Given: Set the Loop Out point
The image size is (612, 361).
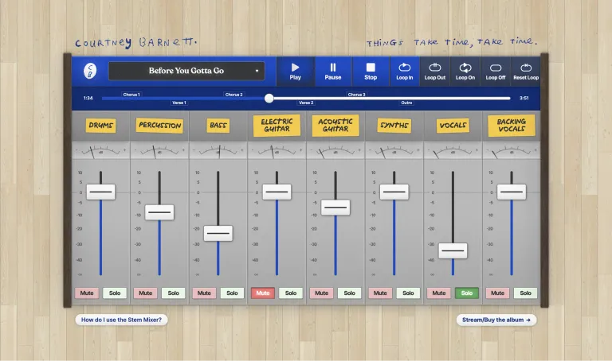Looking at the screenshot, I should tap(435, 72).
